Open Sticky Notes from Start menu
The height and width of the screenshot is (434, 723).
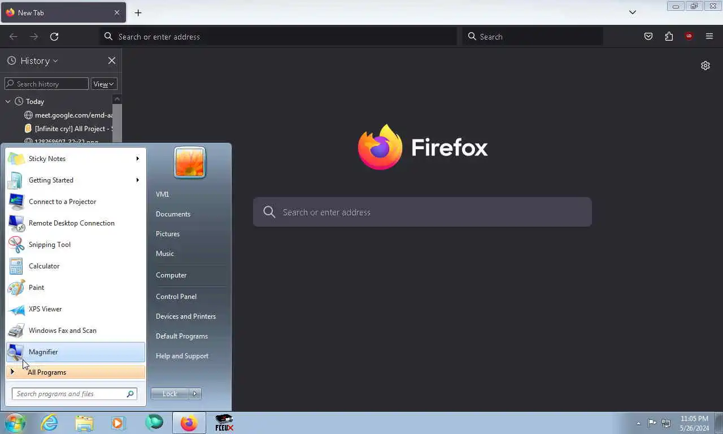point(75,159)
